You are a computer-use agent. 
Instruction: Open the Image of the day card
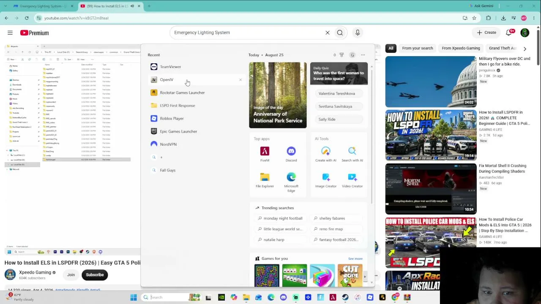coord(278,95)
